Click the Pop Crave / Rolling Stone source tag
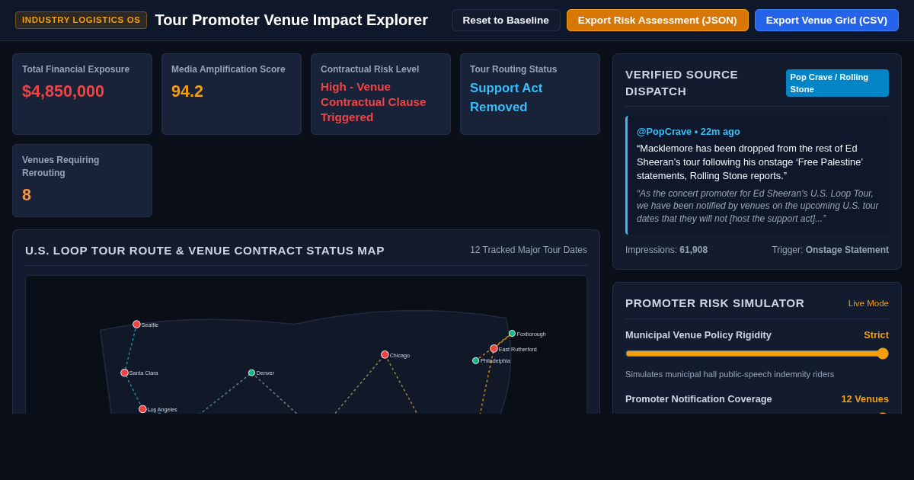Viewport: 914px width, 480px height. [x=837, y=83]
